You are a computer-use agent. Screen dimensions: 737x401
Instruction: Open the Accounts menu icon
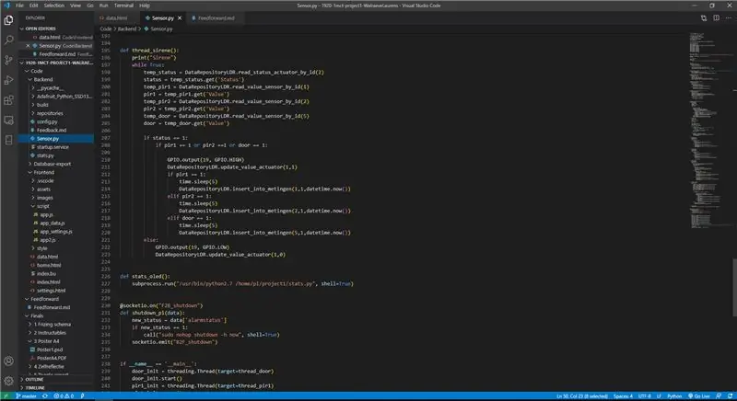pos(8,361)
